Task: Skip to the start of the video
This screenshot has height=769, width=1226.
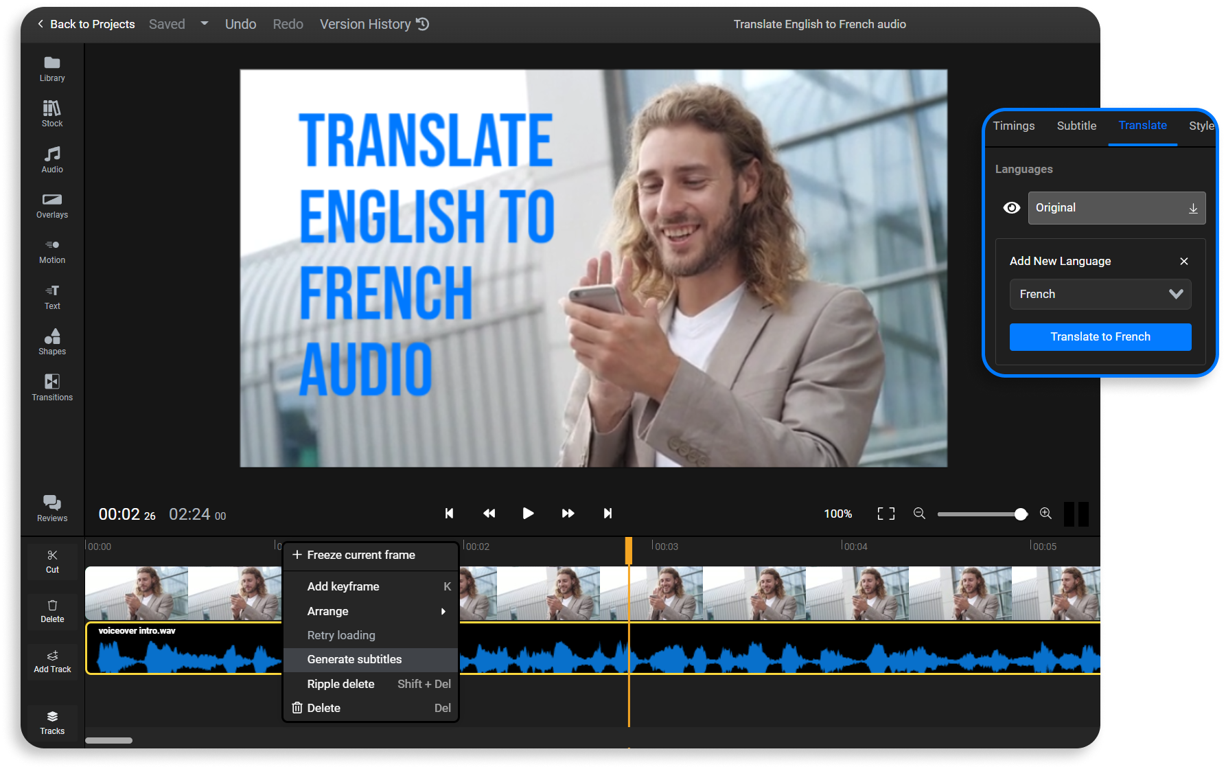Action: 449,514
